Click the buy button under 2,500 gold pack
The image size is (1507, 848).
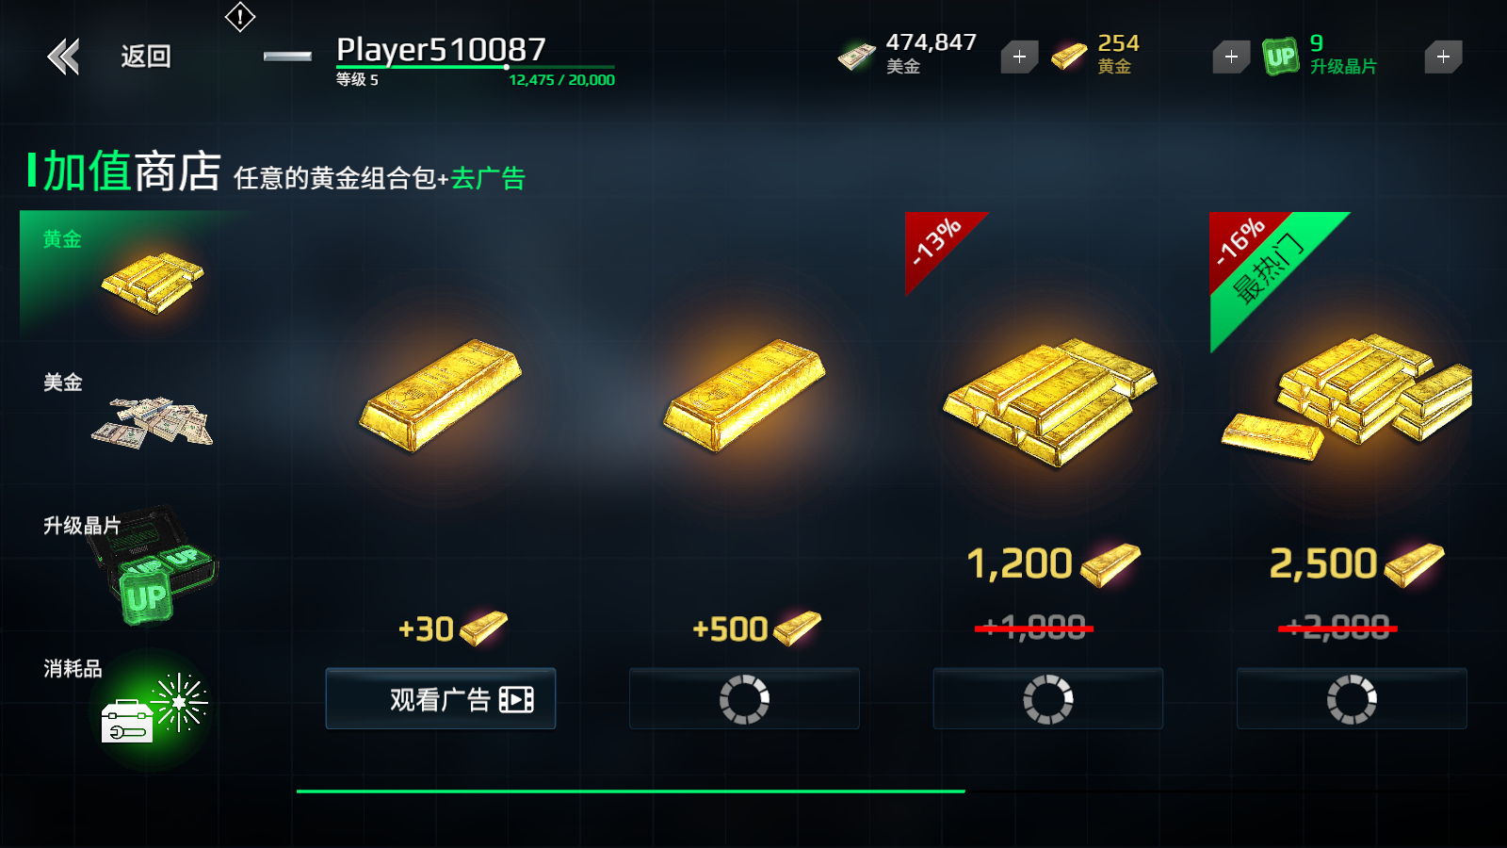tap(1352, 698)
